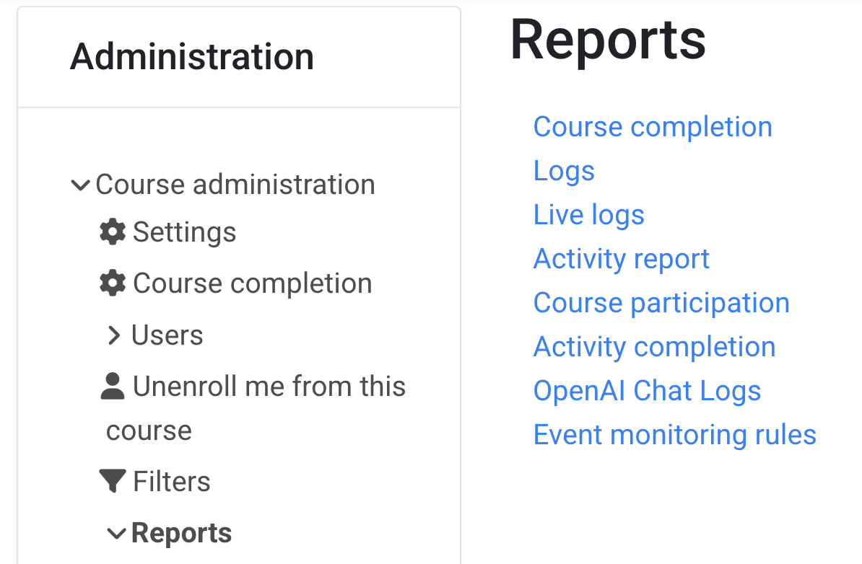Click the person icon beside Unenroll me
This screenshot has width=862, height=564.
pos(113,386)
